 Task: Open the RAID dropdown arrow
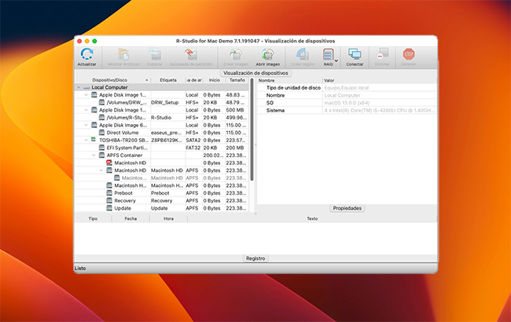tap(336, 60)
